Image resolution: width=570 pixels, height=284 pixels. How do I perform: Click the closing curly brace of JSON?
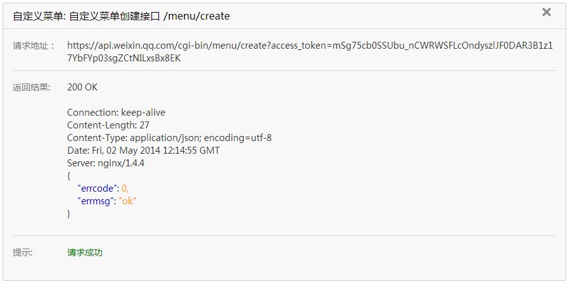pos(69,214)
